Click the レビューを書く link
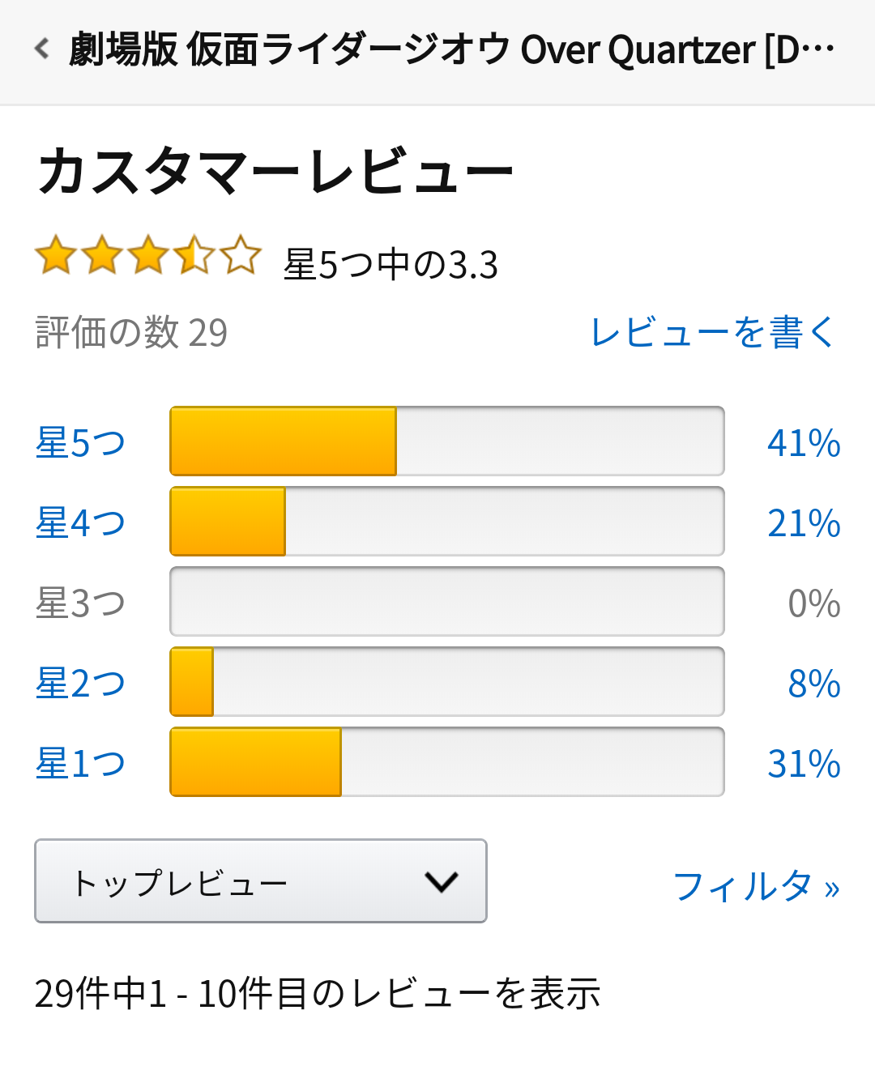This screenshot has height=1087, width=875. coord(712,332)
